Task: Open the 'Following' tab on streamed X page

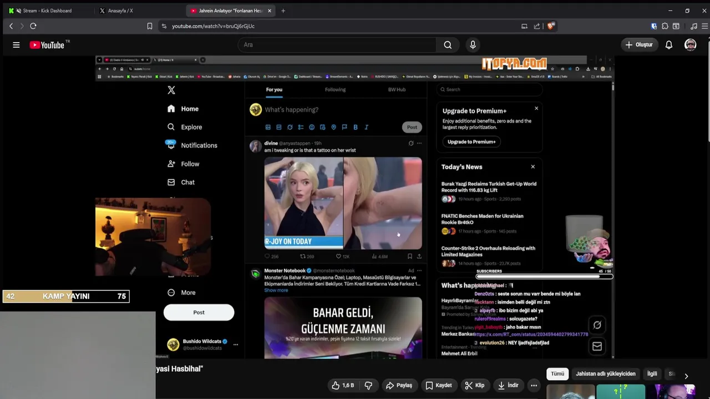Action: point(335,89)
